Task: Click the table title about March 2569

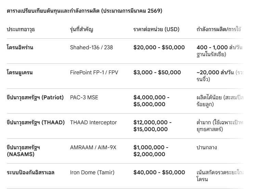Action: pos(84,11)
